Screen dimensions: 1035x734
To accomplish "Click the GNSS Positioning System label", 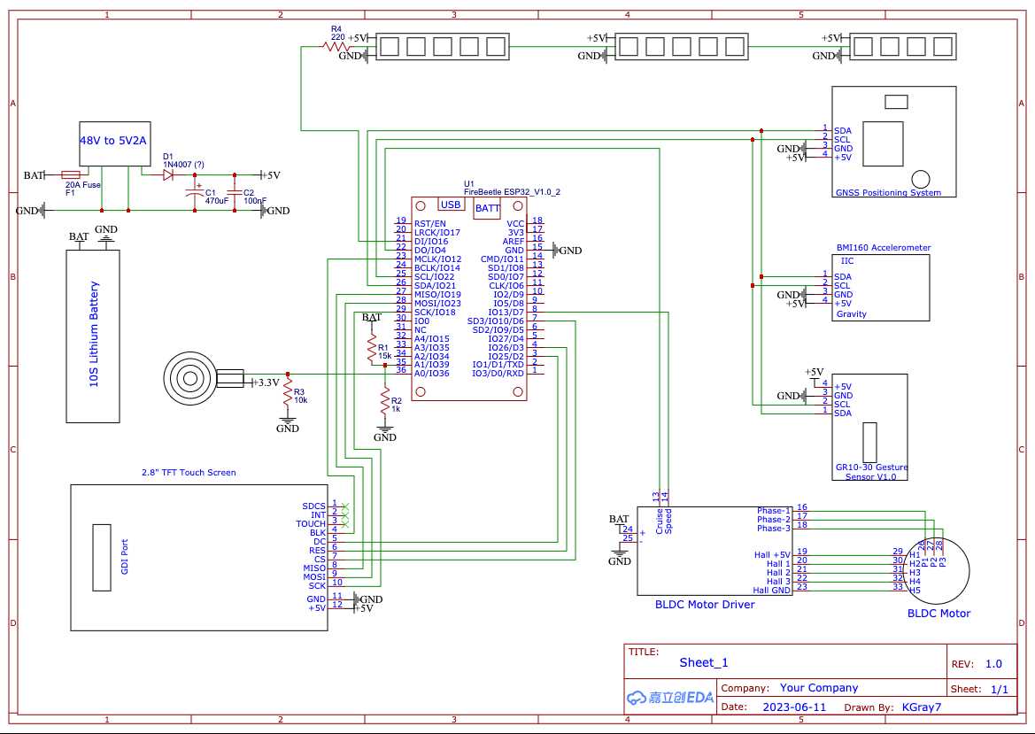I will tap(888, 193).
